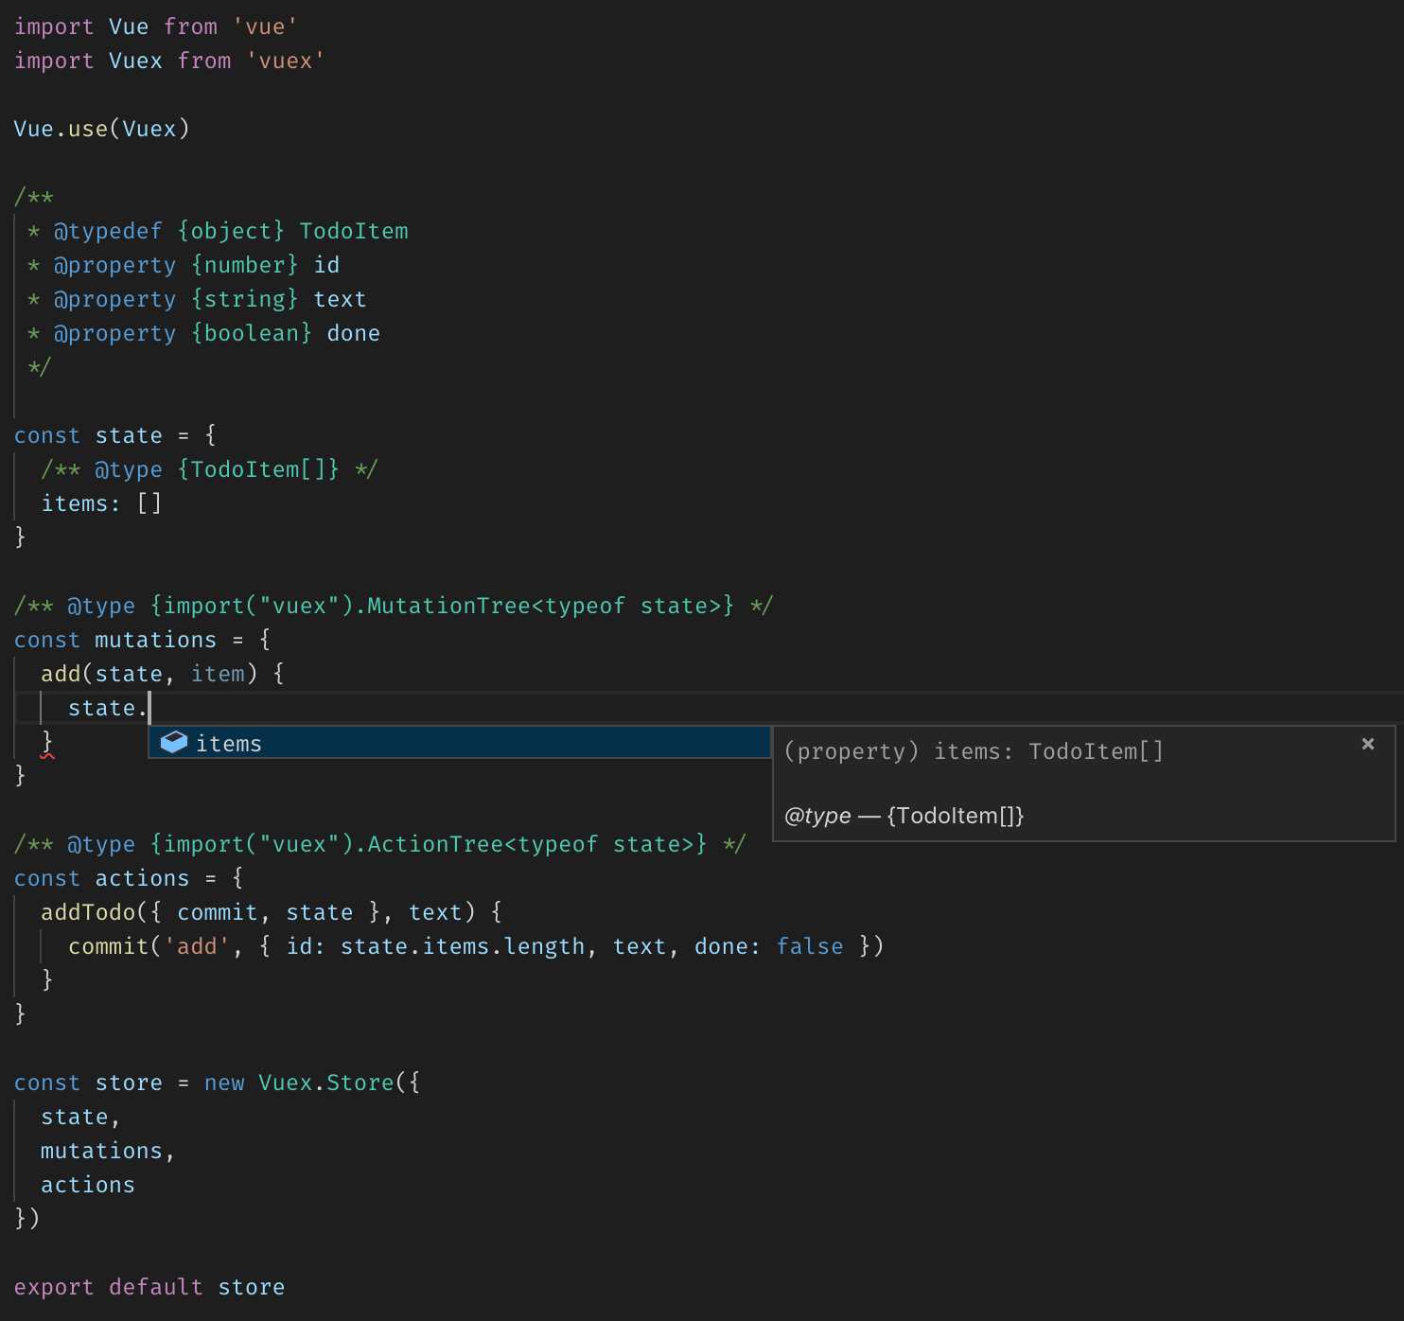
Task: Place cursor on the addTodo method name
Action: tap(88, 912)
